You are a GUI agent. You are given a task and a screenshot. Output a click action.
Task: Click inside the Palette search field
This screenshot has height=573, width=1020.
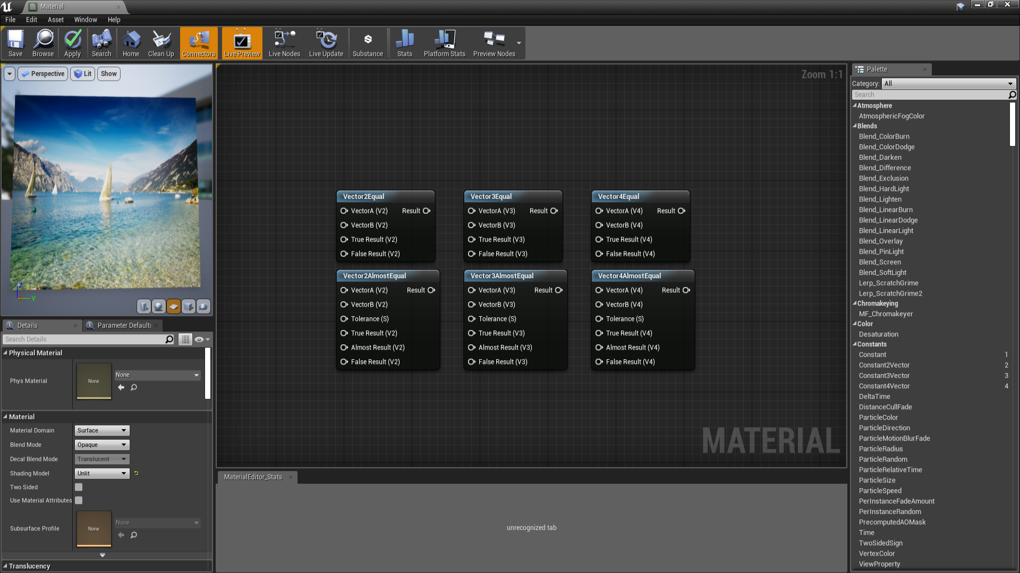(x=930, y=94)
